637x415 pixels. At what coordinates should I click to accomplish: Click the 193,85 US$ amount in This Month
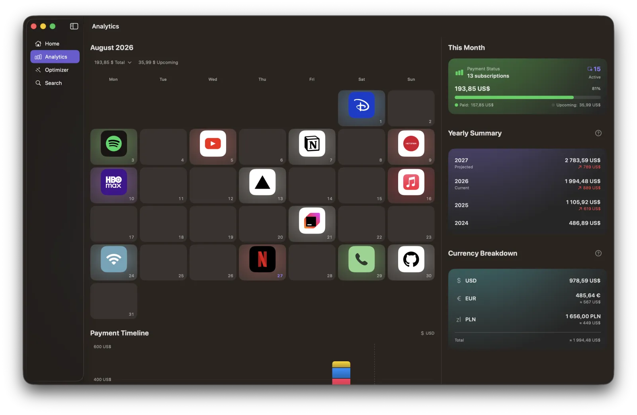coord(472,89)
